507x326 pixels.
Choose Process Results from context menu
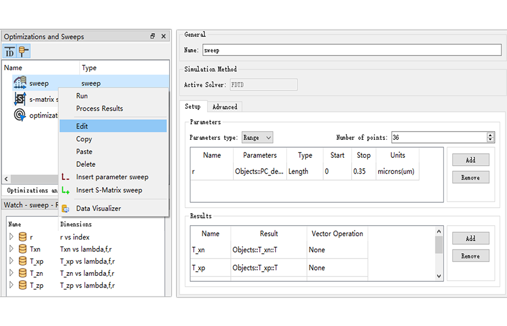113,109
